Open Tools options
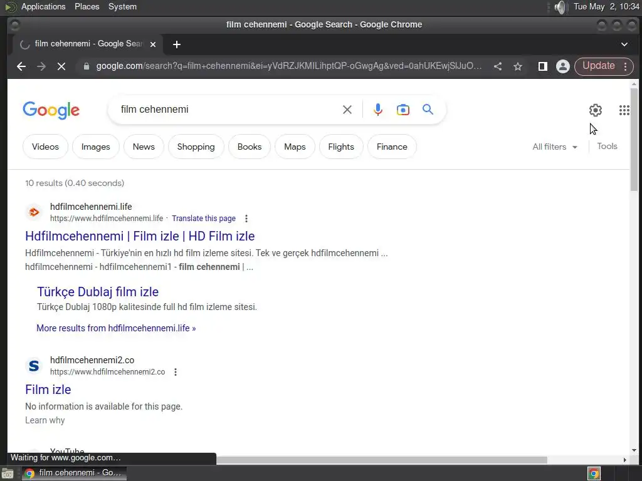The height and width of the screenshot is (481, 642). (x=607, y=147)
